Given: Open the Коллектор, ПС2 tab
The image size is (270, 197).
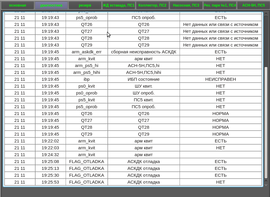Looking at the screenshot, I should click(152, 5).
